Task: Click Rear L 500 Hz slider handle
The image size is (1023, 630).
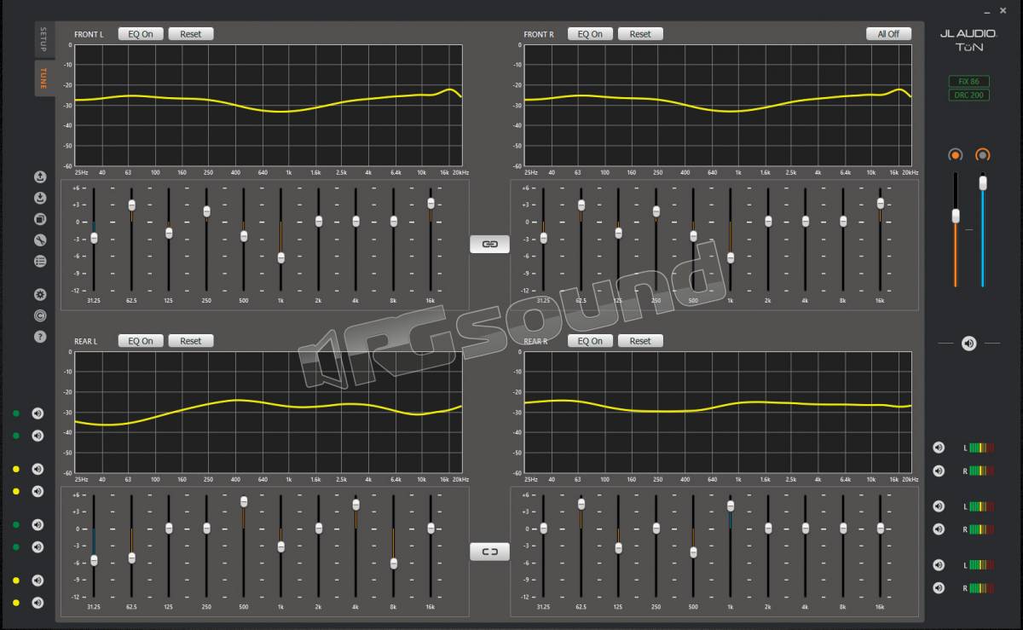Action: coord(244,501)
